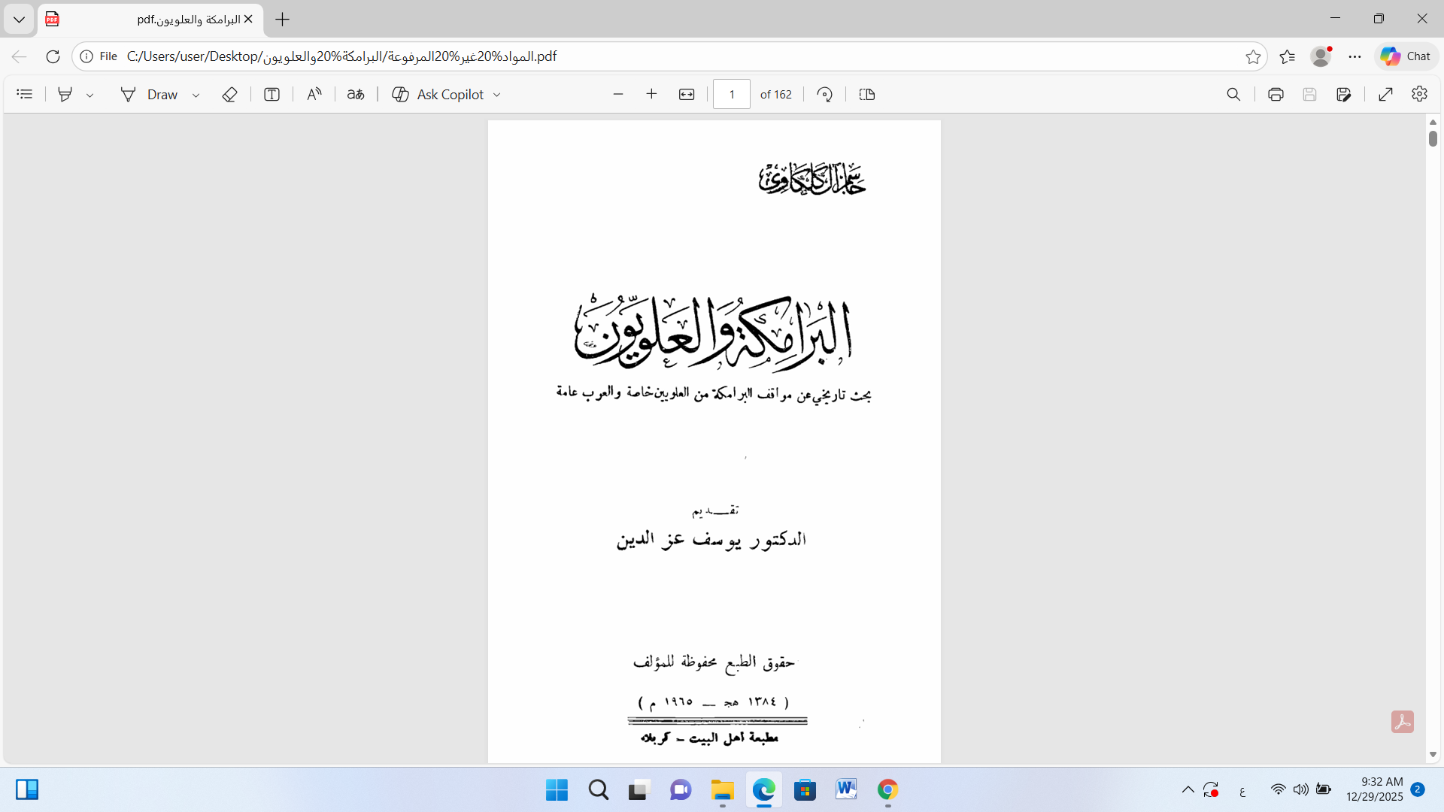Click the Save as icon
The image size is (1444, 812).
[x=1344, y=94]
